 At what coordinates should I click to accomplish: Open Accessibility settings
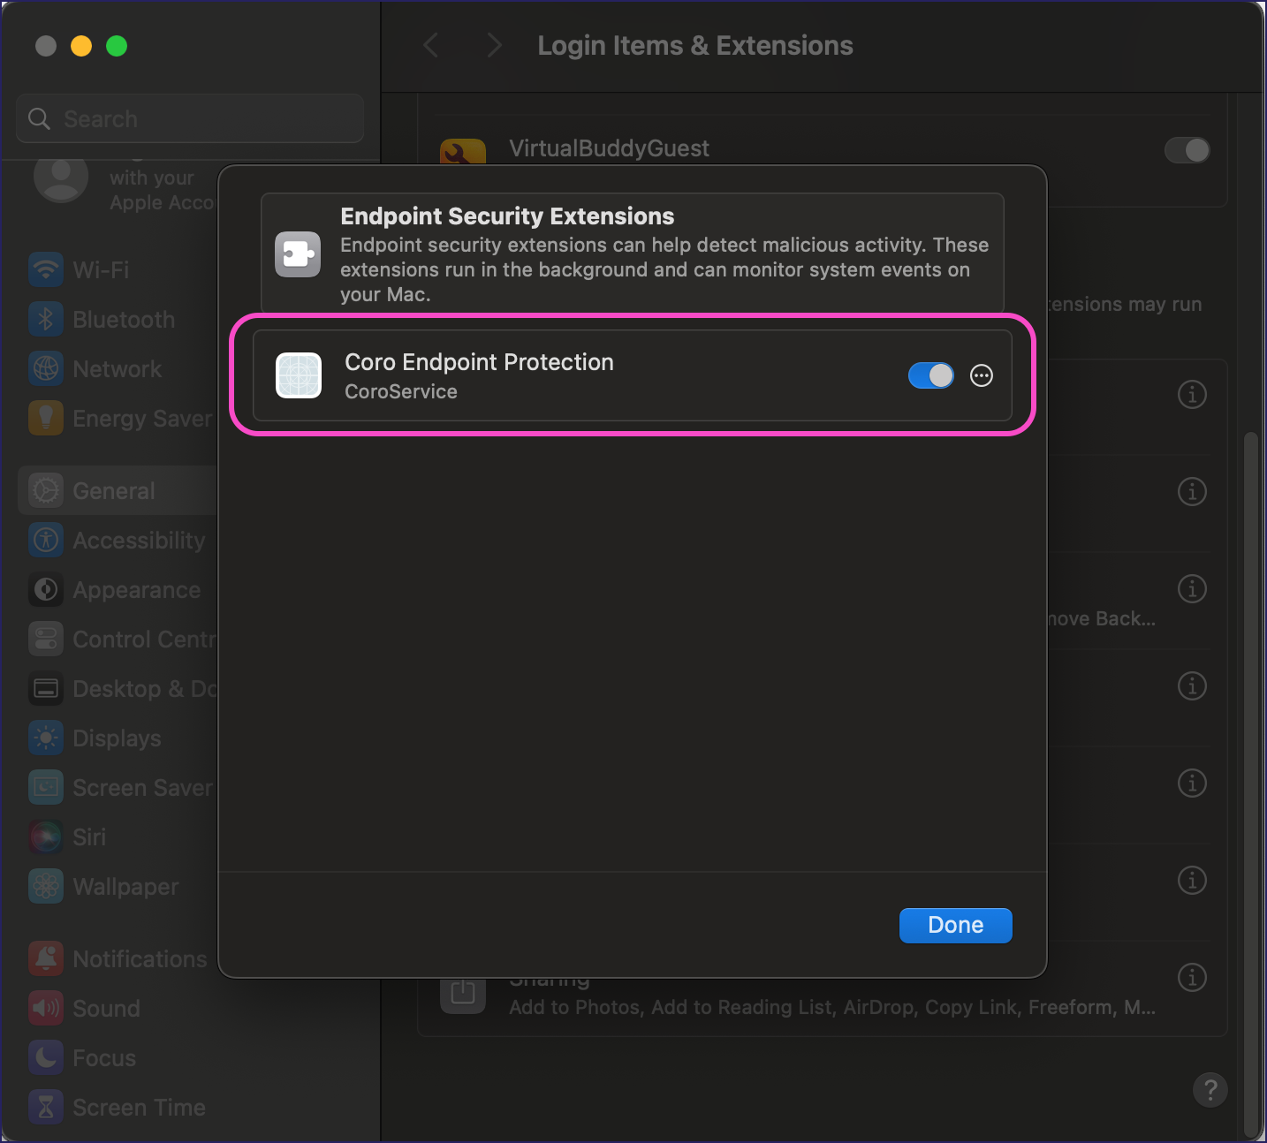coord(138,540)
